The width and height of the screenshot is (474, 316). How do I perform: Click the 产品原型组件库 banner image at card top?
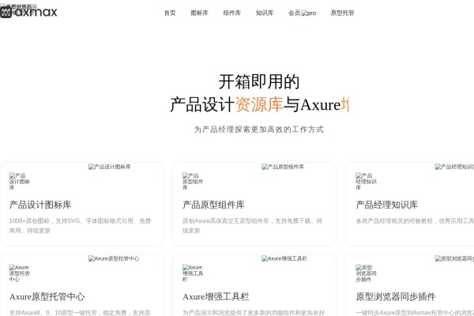point(283,167)
